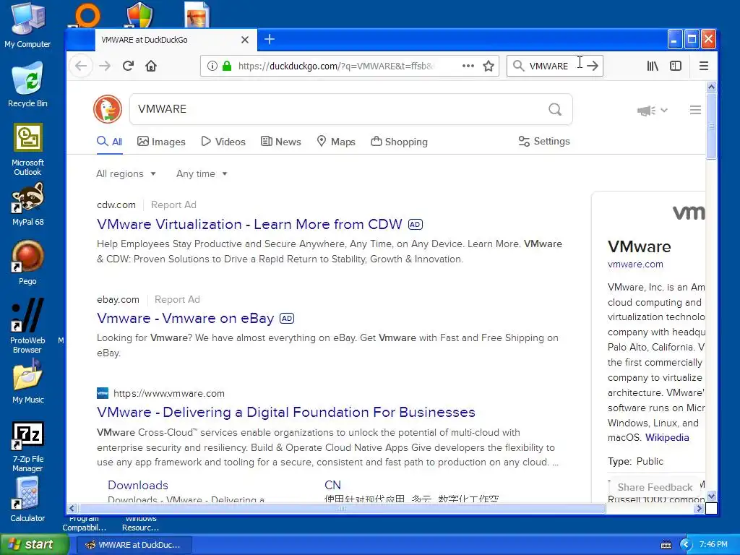This screenshot has width=740, height=555.
Task: Click DuckDuckGo magnifier search button
Action: [555, 110]
